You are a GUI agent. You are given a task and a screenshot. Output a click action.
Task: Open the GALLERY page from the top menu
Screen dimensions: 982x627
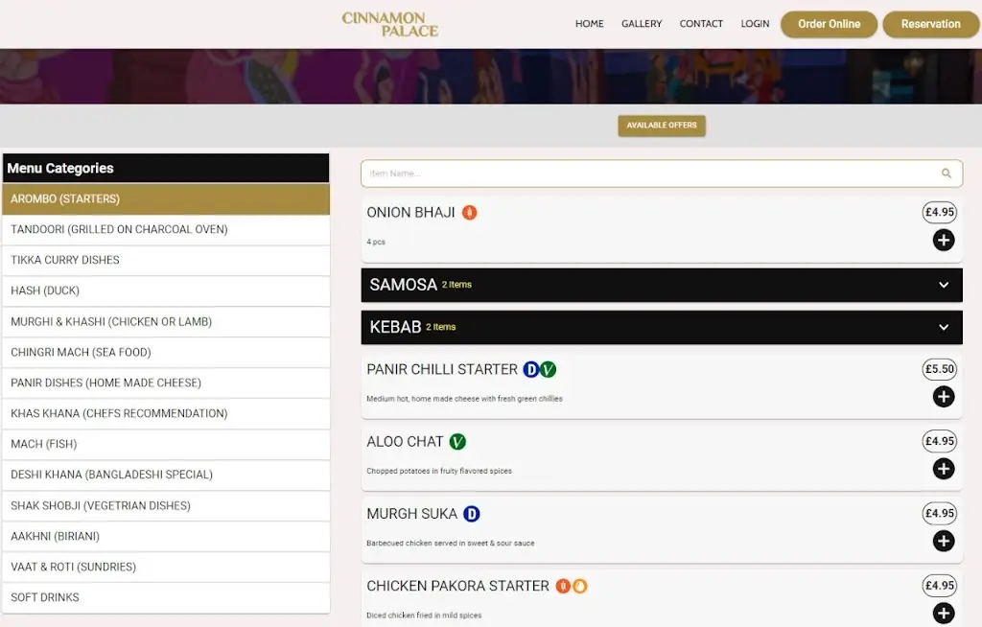[x=642, y=24]
